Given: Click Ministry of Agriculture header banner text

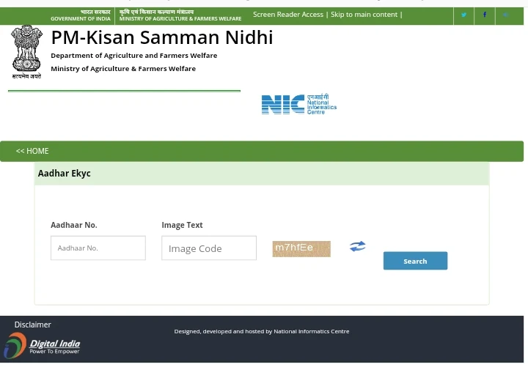Looking at the screenshot, I should [180, 15].
